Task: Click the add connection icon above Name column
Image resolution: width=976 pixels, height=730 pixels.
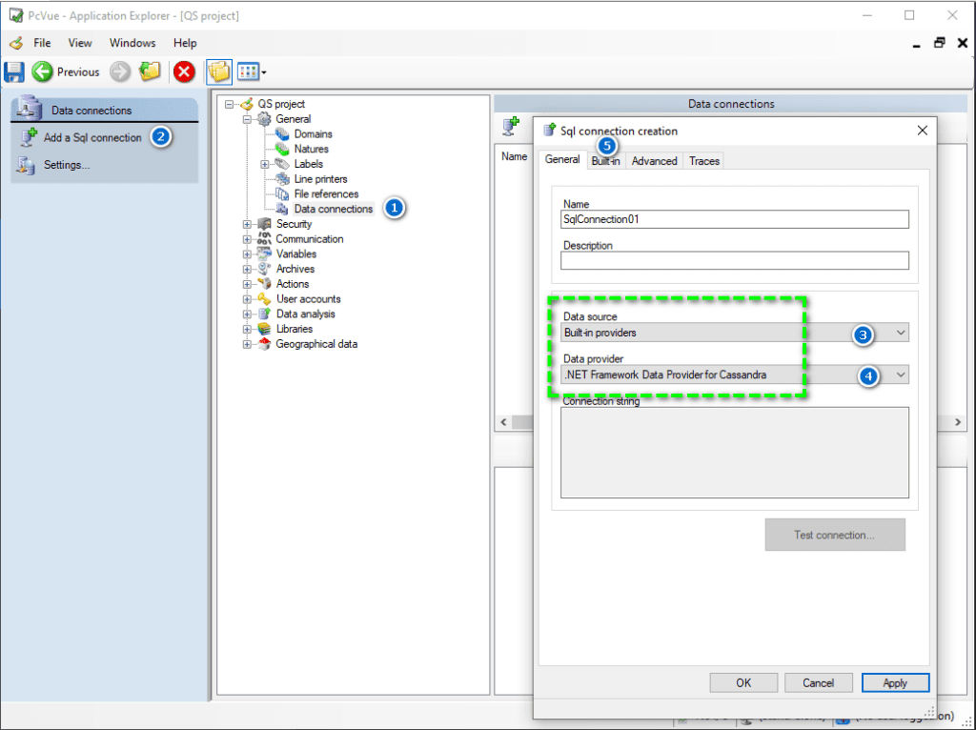Action: click(x=512, y=126)
